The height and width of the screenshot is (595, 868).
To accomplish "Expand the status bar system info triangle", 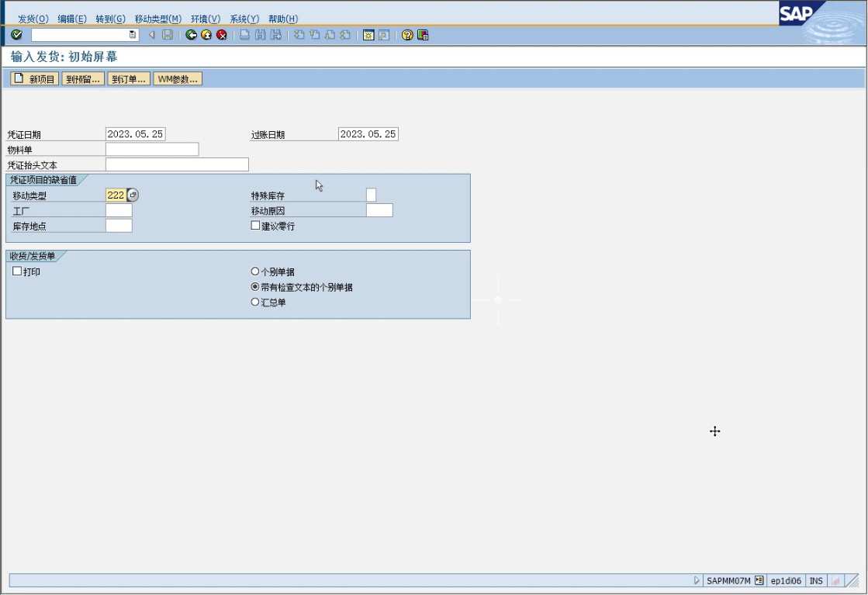I will point(697,580).
